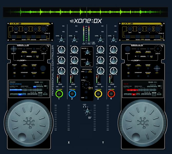Click the library VIEW button
The height and width of the screenshot is (154, 172).
tap(86, 98)
